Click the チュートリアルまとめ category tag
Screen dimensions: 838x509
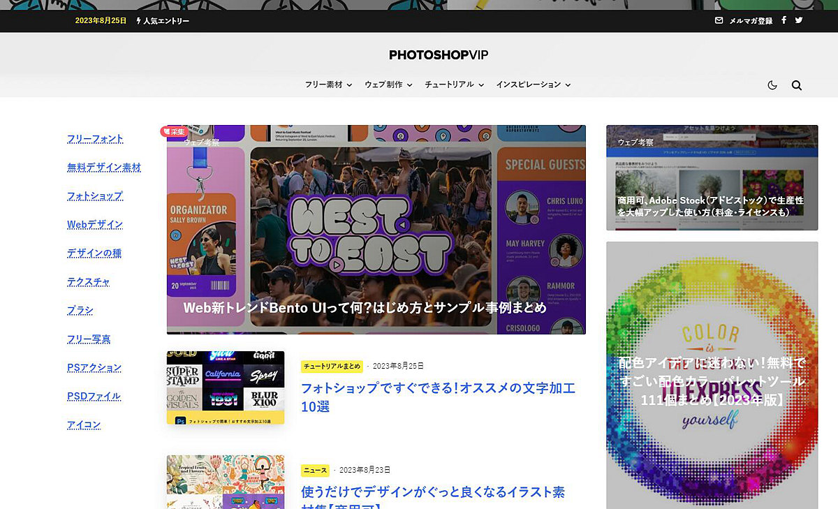(x=332, y=366)
